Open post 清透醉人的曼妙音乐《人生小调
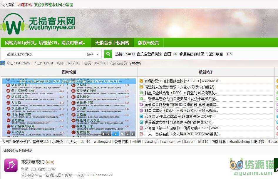Screen dimensions: 278x179 click(x=180, y=87)
